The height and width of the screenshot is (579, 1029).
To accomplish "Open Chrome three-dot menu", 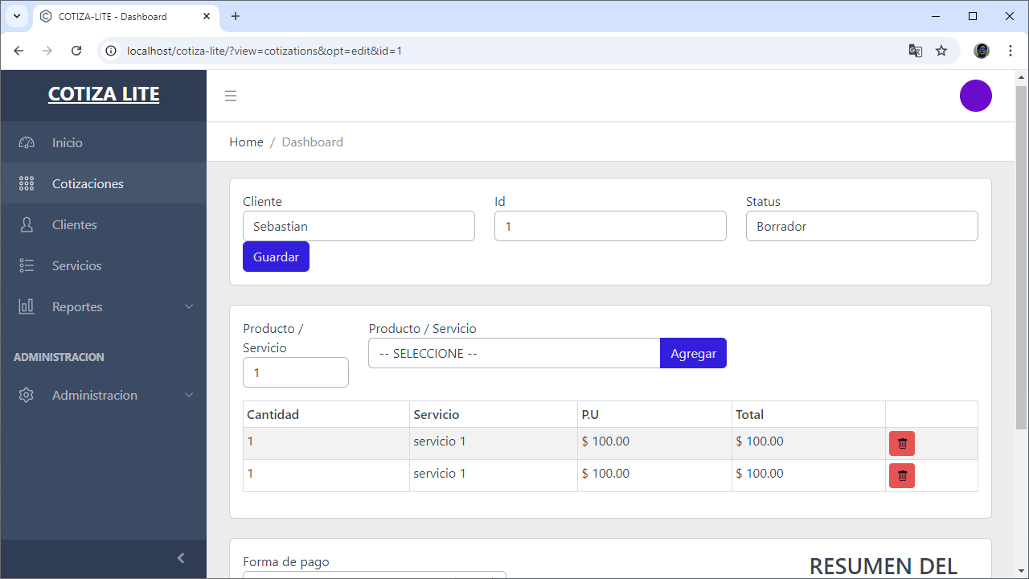I will [1011, 51].
